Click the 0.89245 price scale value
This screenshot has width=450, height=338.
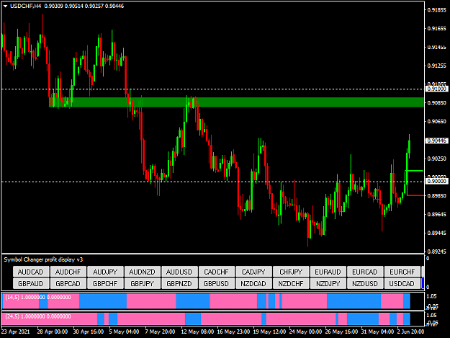pos(437,252)
